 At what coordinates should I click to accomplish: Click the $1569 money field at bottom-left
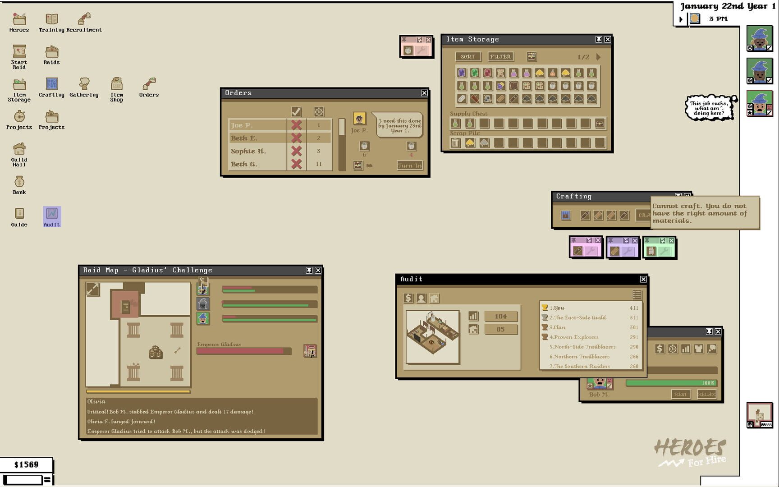pos(26,464)
